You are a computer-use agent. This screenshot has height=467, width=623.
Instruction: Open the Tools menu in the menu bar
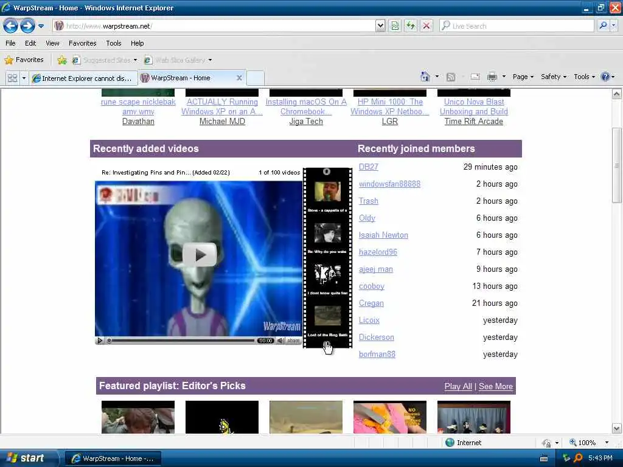pyautogui.click(x=114, y=43)
